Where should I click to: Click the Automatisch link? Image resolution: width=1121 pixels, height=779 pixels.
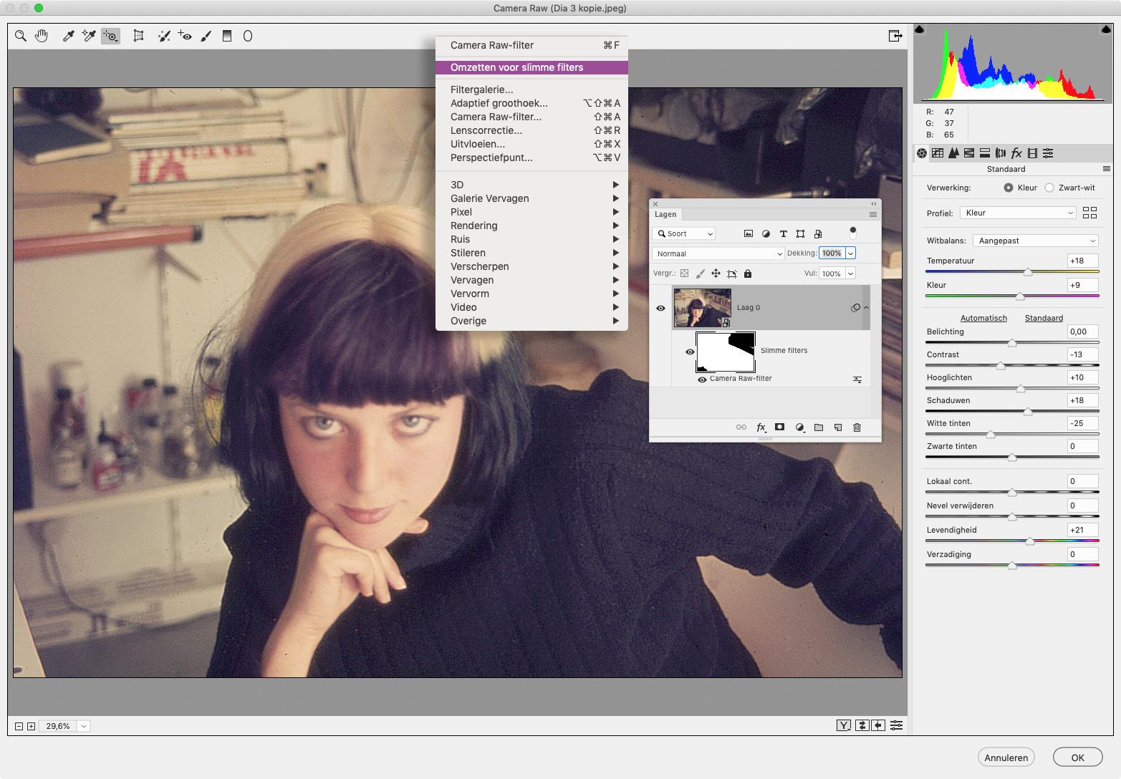coord(983,318)
